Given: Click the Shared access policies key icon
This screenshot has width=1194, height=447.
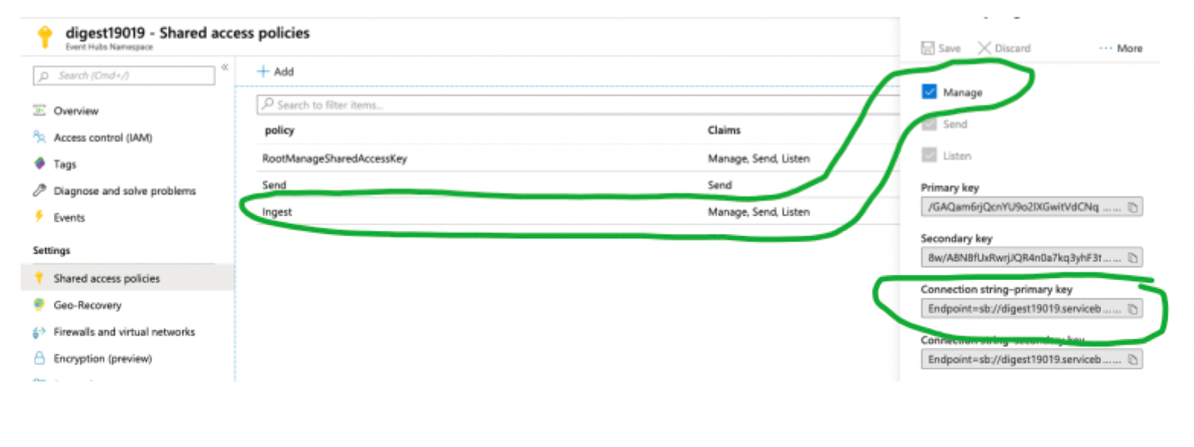Looking at the screenshot, I should pyautogui.click(x=39, y=278).
